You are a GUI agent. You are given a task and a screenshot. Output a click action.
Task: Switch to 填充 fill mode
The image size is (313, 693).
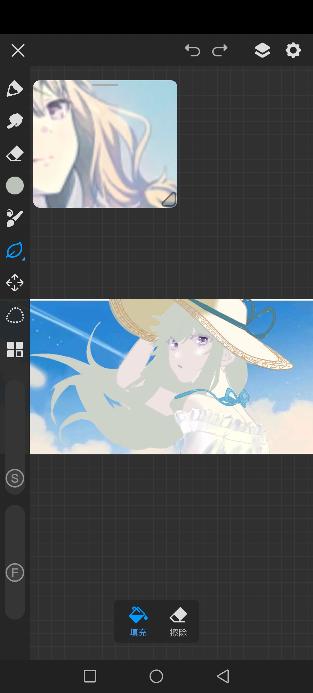tap(138, 621)
